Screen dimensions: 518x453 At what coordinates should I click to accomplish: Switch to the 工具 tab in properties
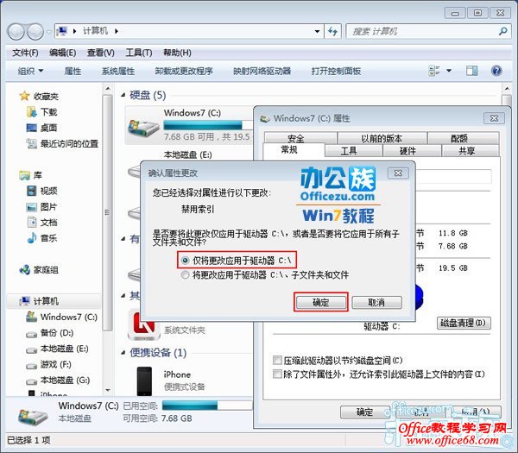coord(353,151)
